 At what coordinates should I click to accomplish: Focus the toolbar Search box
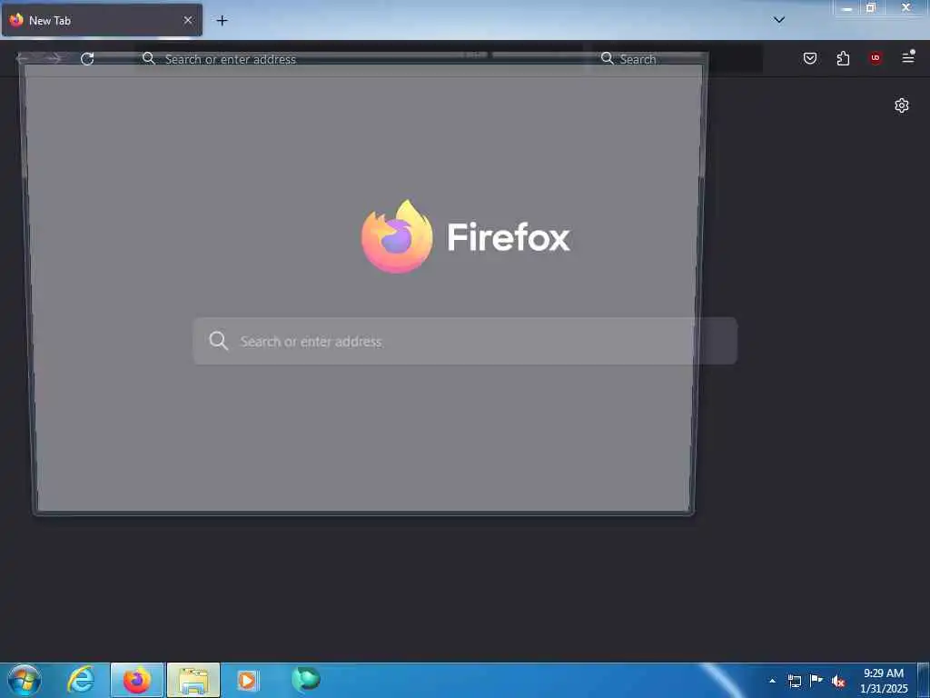click(x=678, y=59)
